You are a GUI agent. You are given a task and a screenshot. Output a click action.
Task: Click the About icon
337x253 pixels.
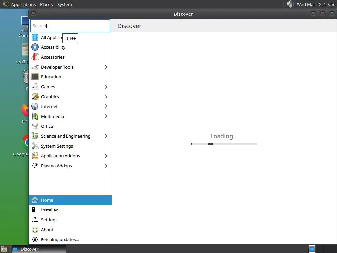[35, 230]
